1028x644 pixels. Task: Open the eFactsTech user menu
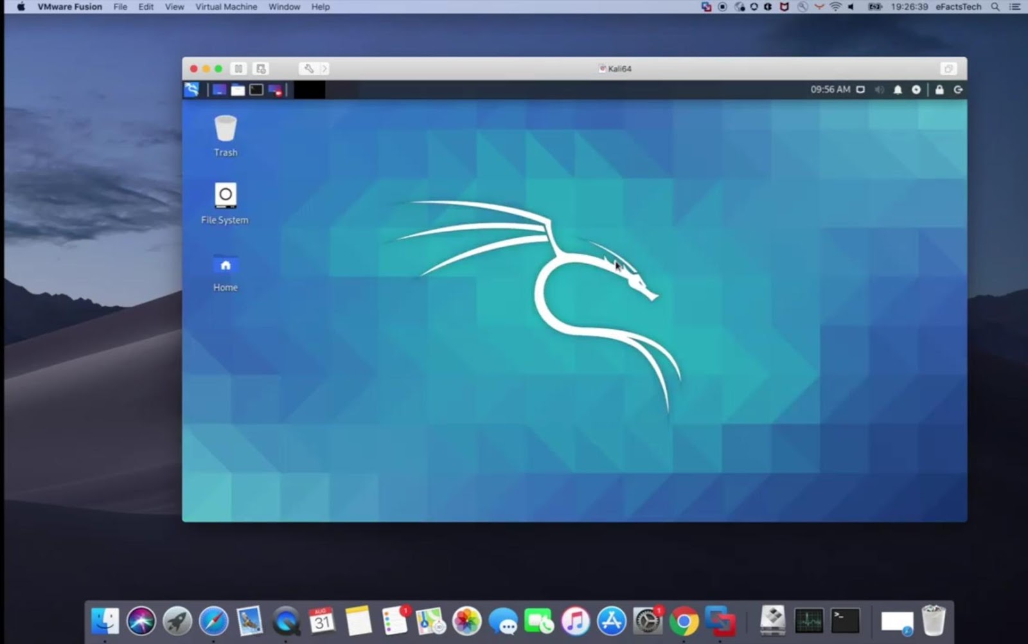958,7
